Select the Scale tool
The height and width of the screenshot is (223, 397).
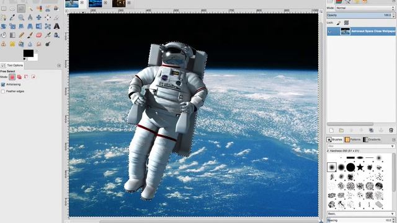tap(12, 26)
